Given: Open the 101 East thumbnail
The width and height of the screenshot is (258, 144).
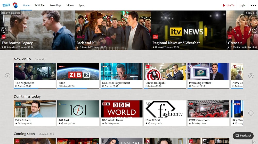Looking at the screenshot, I should tap(78, 109).
